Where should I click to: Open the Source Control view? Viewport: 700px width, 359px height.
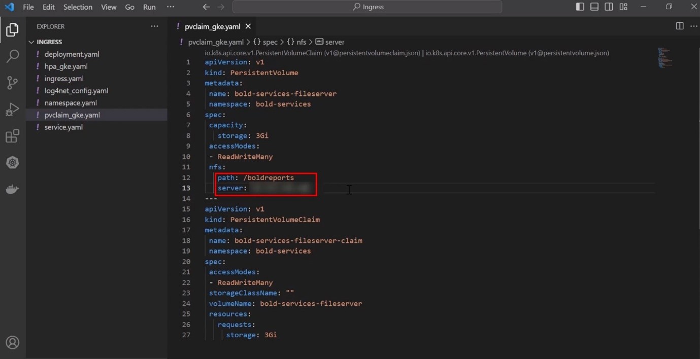12,83
